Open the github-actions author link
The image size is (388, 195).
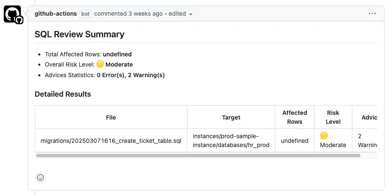(56, 14)
